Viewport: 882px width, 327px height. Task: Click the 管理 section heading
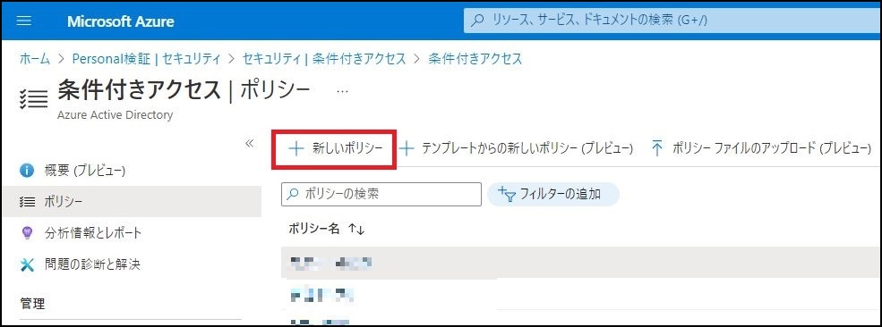32,304
